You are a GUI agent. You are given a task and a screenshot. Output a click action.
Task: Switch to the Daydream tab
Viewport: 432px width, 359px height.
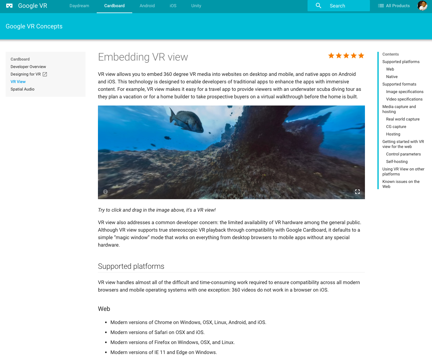79,6
